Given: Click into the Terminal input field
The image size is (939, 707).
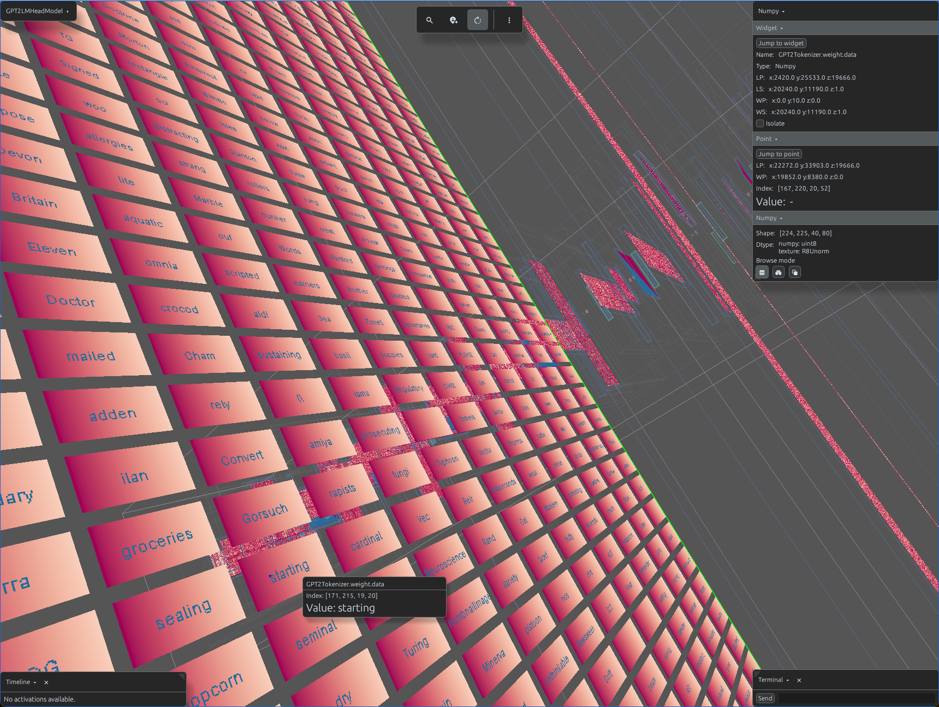Looking at the screenshot, I should click(857, 698).
